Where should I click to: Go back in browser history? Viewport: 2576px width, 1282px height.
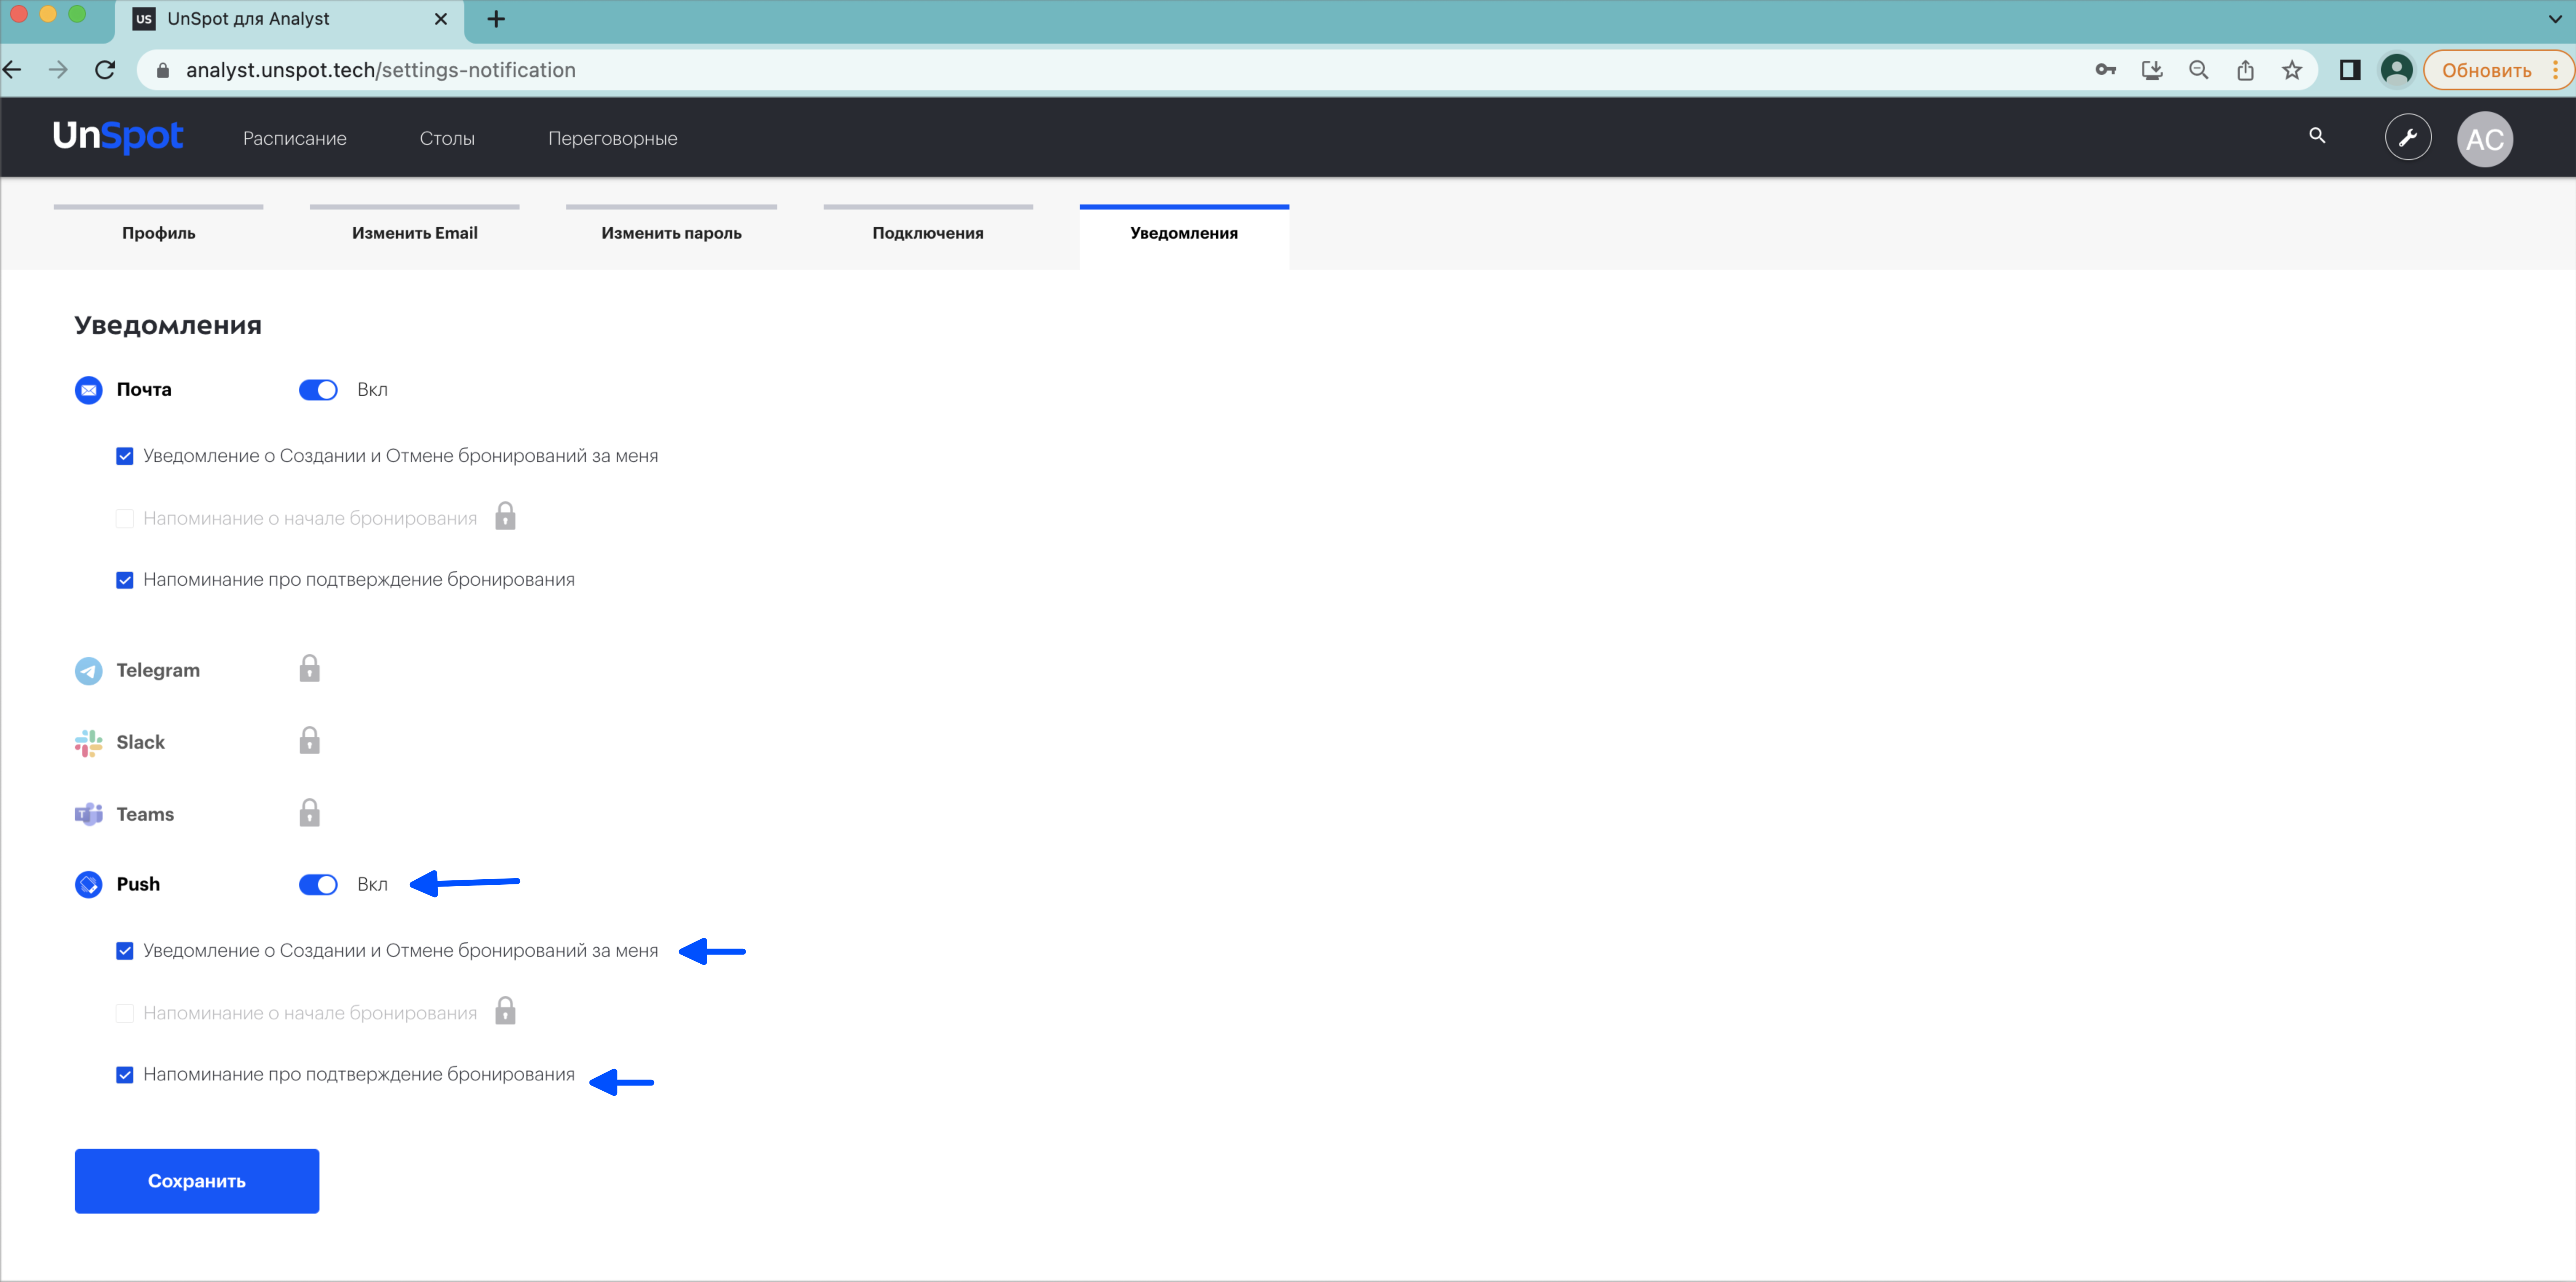click(12, 70)
